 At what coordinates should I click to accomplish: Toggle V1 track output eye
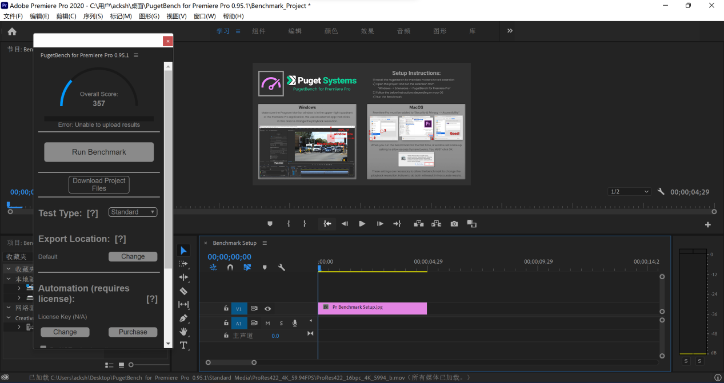(x=267, y=309)
